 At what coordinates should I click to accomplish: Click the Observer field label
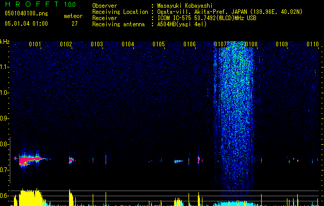pyautogui.click(x=105, y=6)
